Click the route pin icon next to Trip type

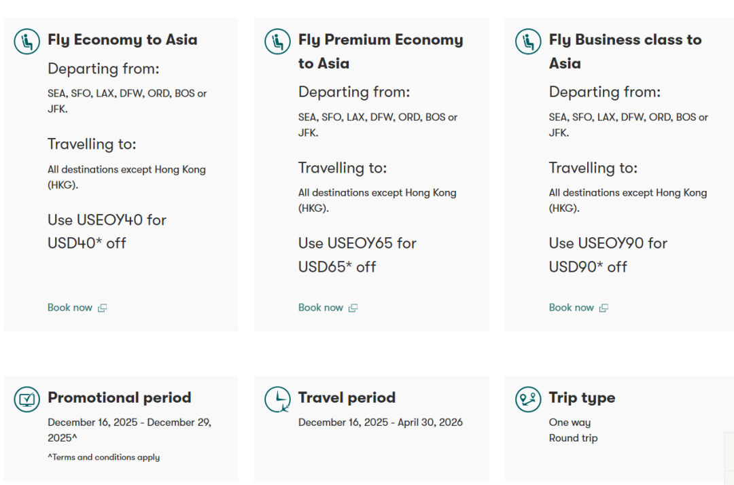click(528, 399)
